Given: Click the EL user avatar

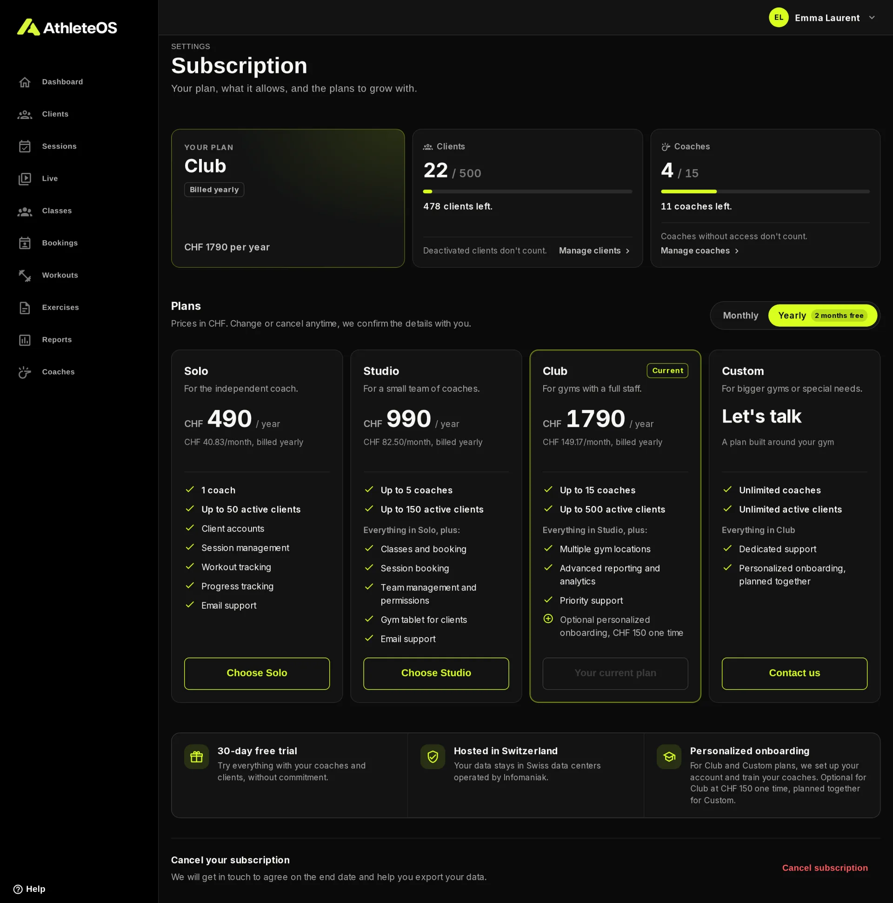Looking at the screenshot, I should (779, 17).
